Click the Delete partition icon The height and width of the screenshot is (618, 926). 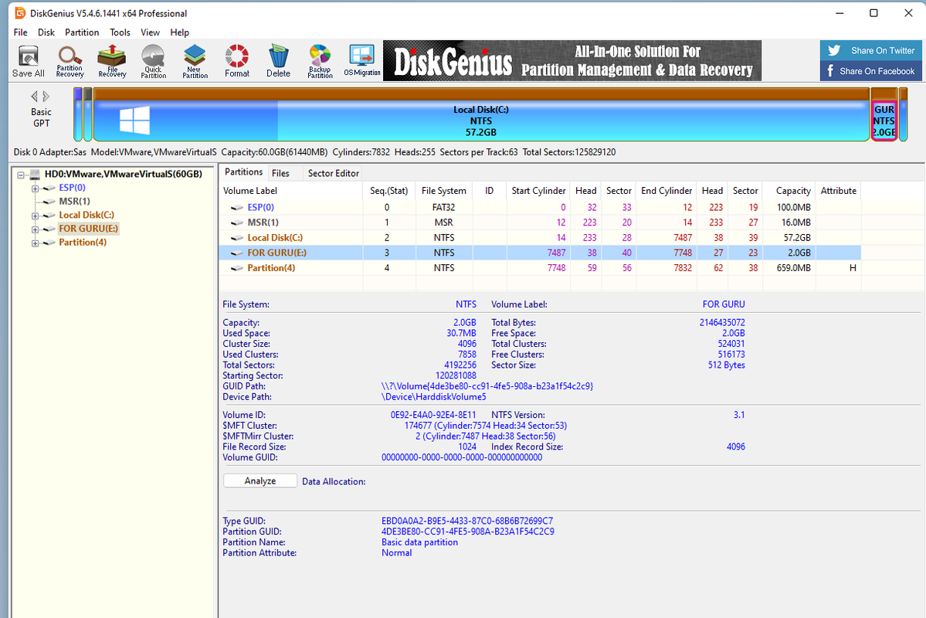[x=278, y=61]
